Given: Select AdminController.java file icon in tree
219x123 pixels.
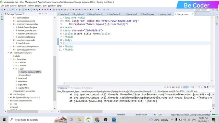Looking at the screenshot, I should pos(16,27).
